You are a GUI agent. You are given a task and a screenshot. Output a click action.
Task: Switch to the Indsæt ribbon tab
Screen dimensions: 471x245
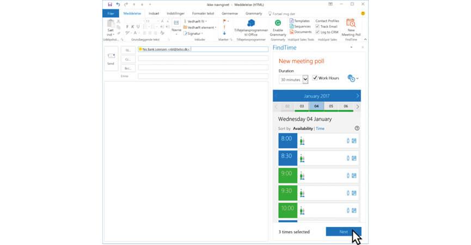tap(154, 13)
